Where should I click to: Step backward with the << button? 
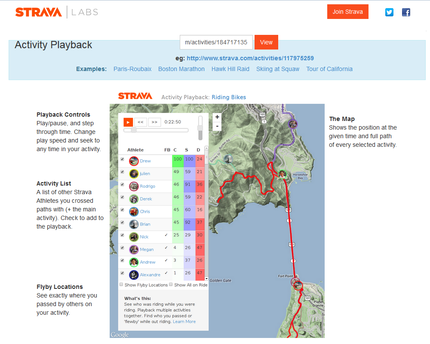(x=141, y=122)
